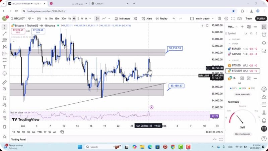Collapse the FOREX watchlist section
Image resolution: width=268 pixels, height=151 pixels.
point(229,43)
